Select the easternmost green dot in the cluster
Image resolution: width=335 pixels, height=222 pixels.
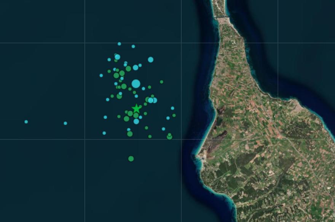click(174, 115)
